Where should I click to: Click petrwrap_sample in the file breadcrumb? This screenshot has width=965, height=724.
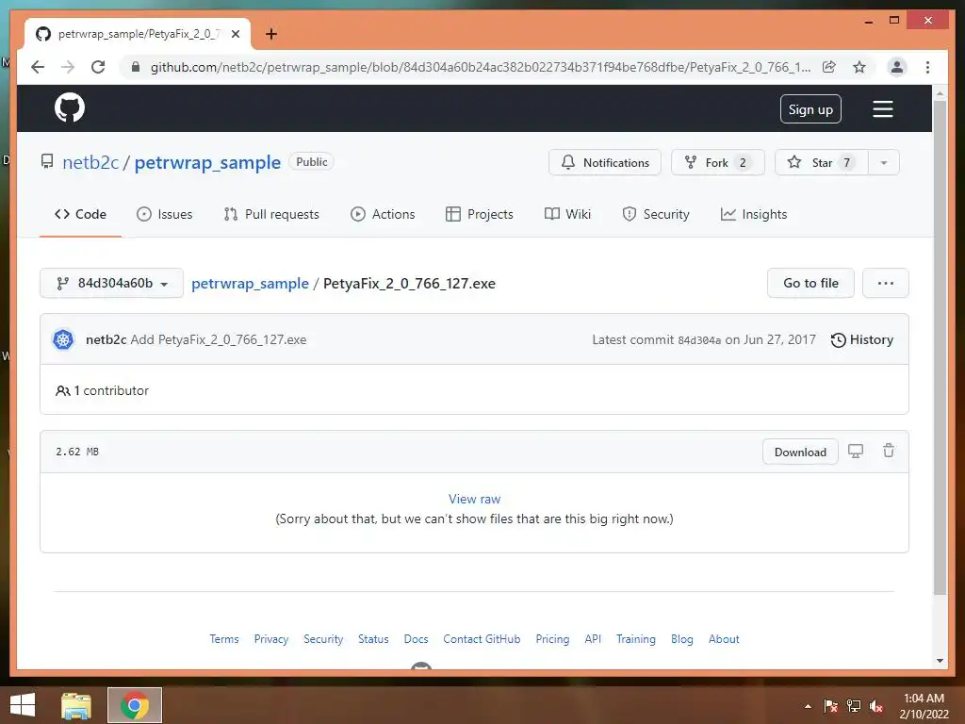click(250, 283)
